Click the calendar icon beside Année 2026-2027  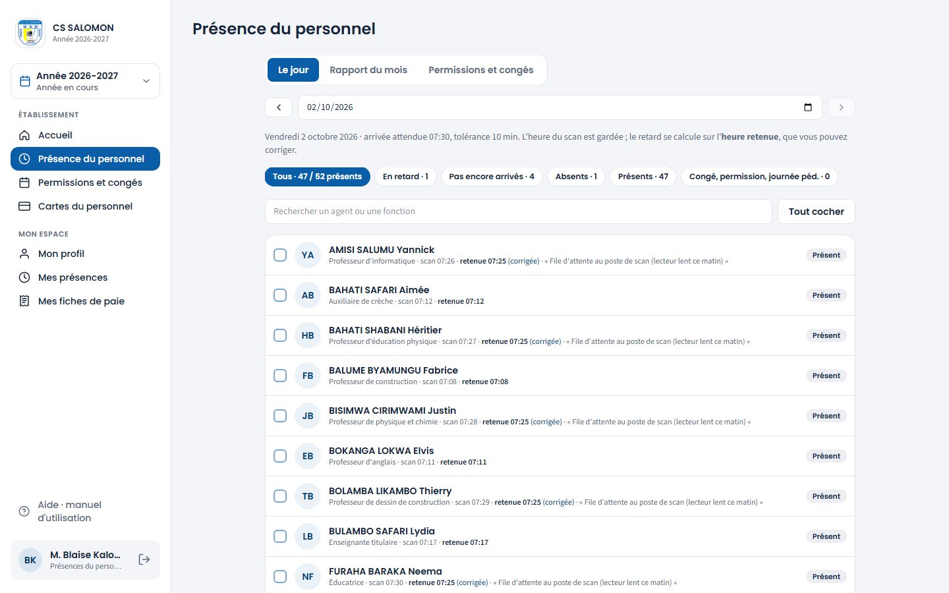tap(25, 81)
